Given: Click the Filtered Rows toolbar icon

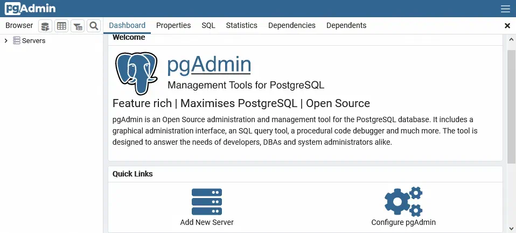Looking at the screenshot, I should point(78,26).
